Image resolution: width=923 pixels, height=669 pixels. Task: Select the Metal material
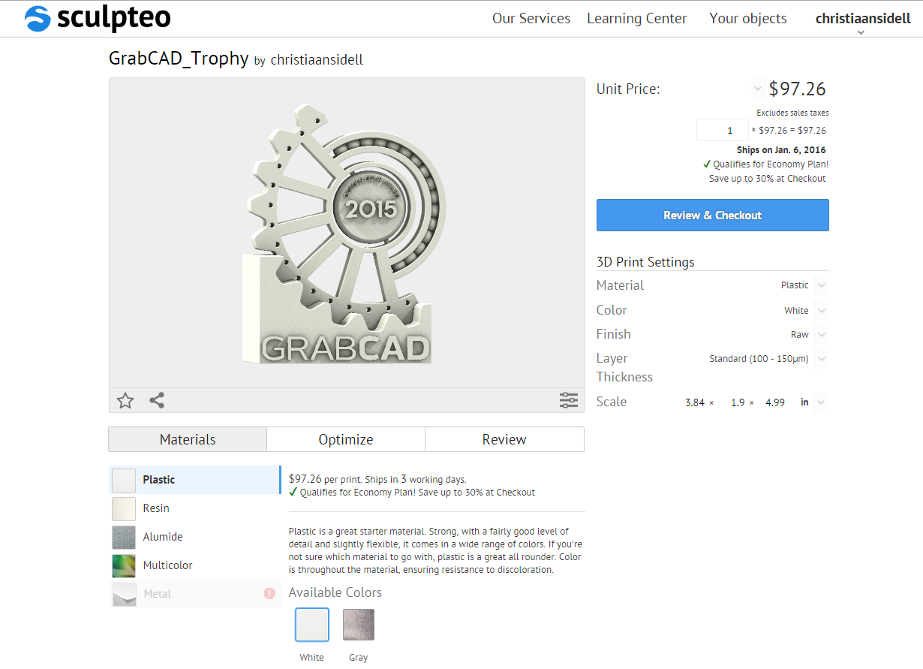tap(195, 594)
